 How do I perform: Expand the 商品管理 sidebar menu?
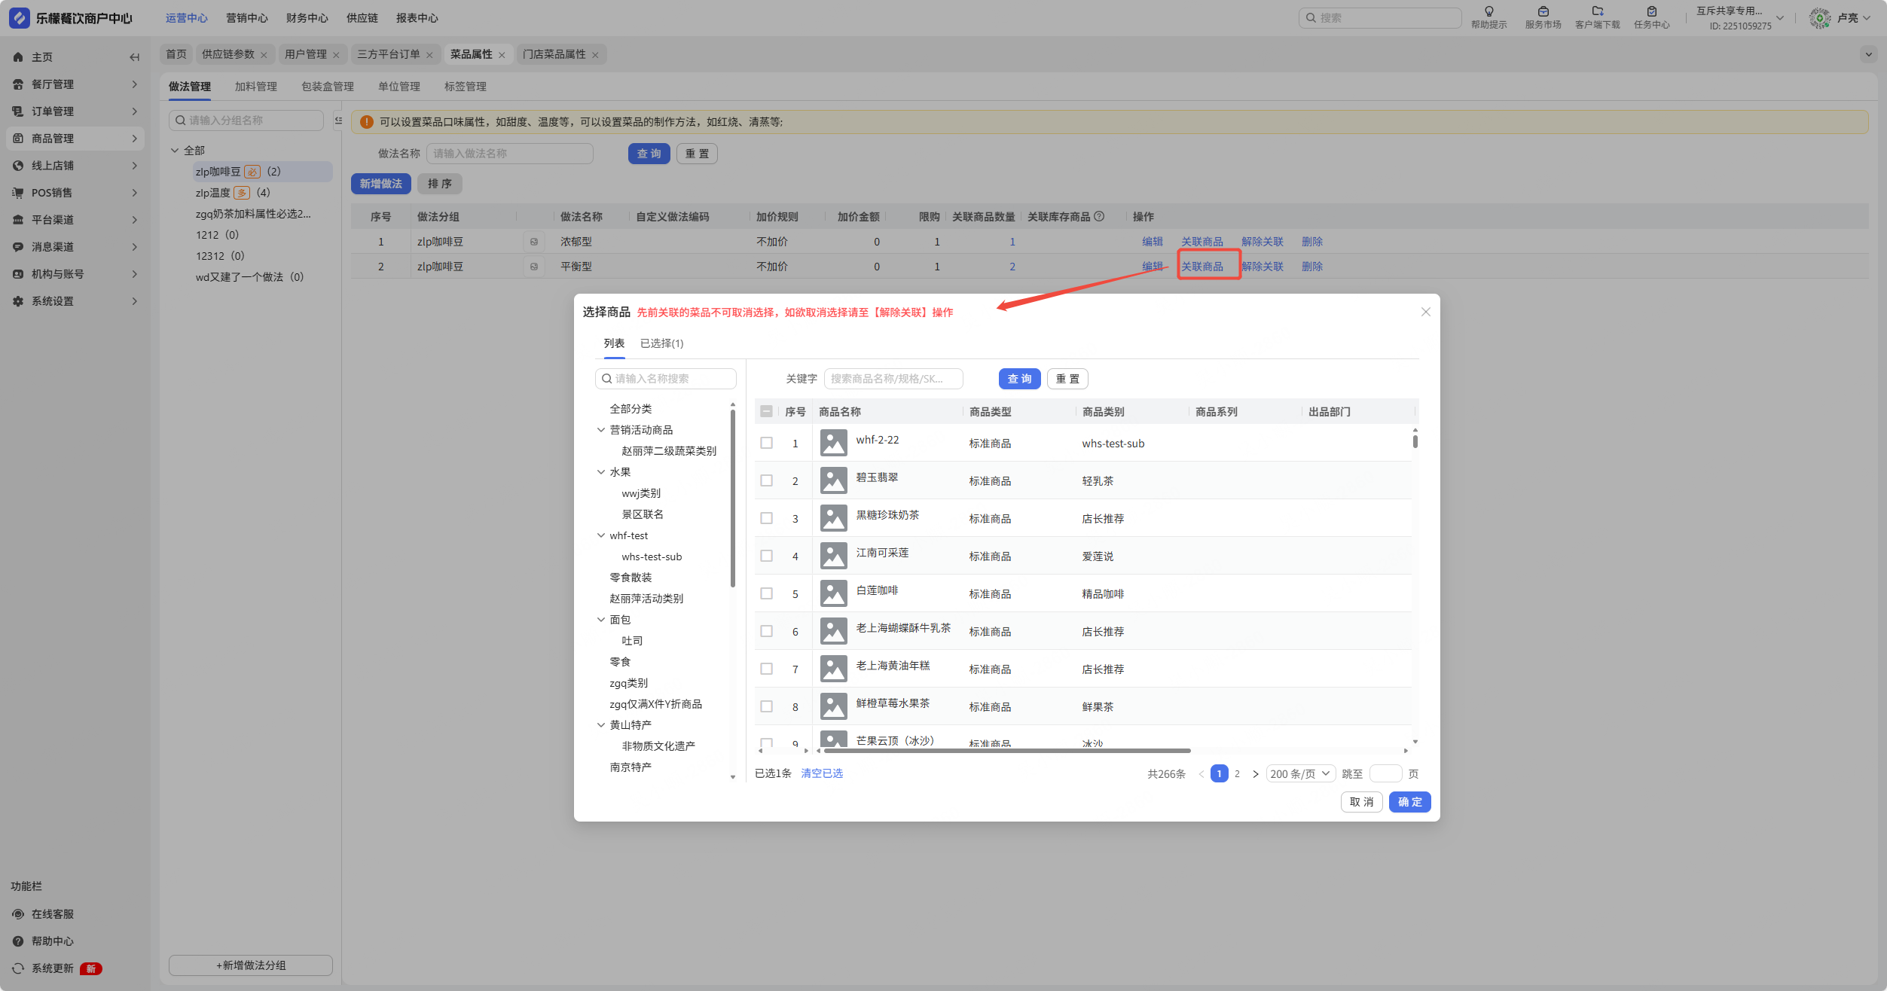pyautogui.click(x=75, y=139)
